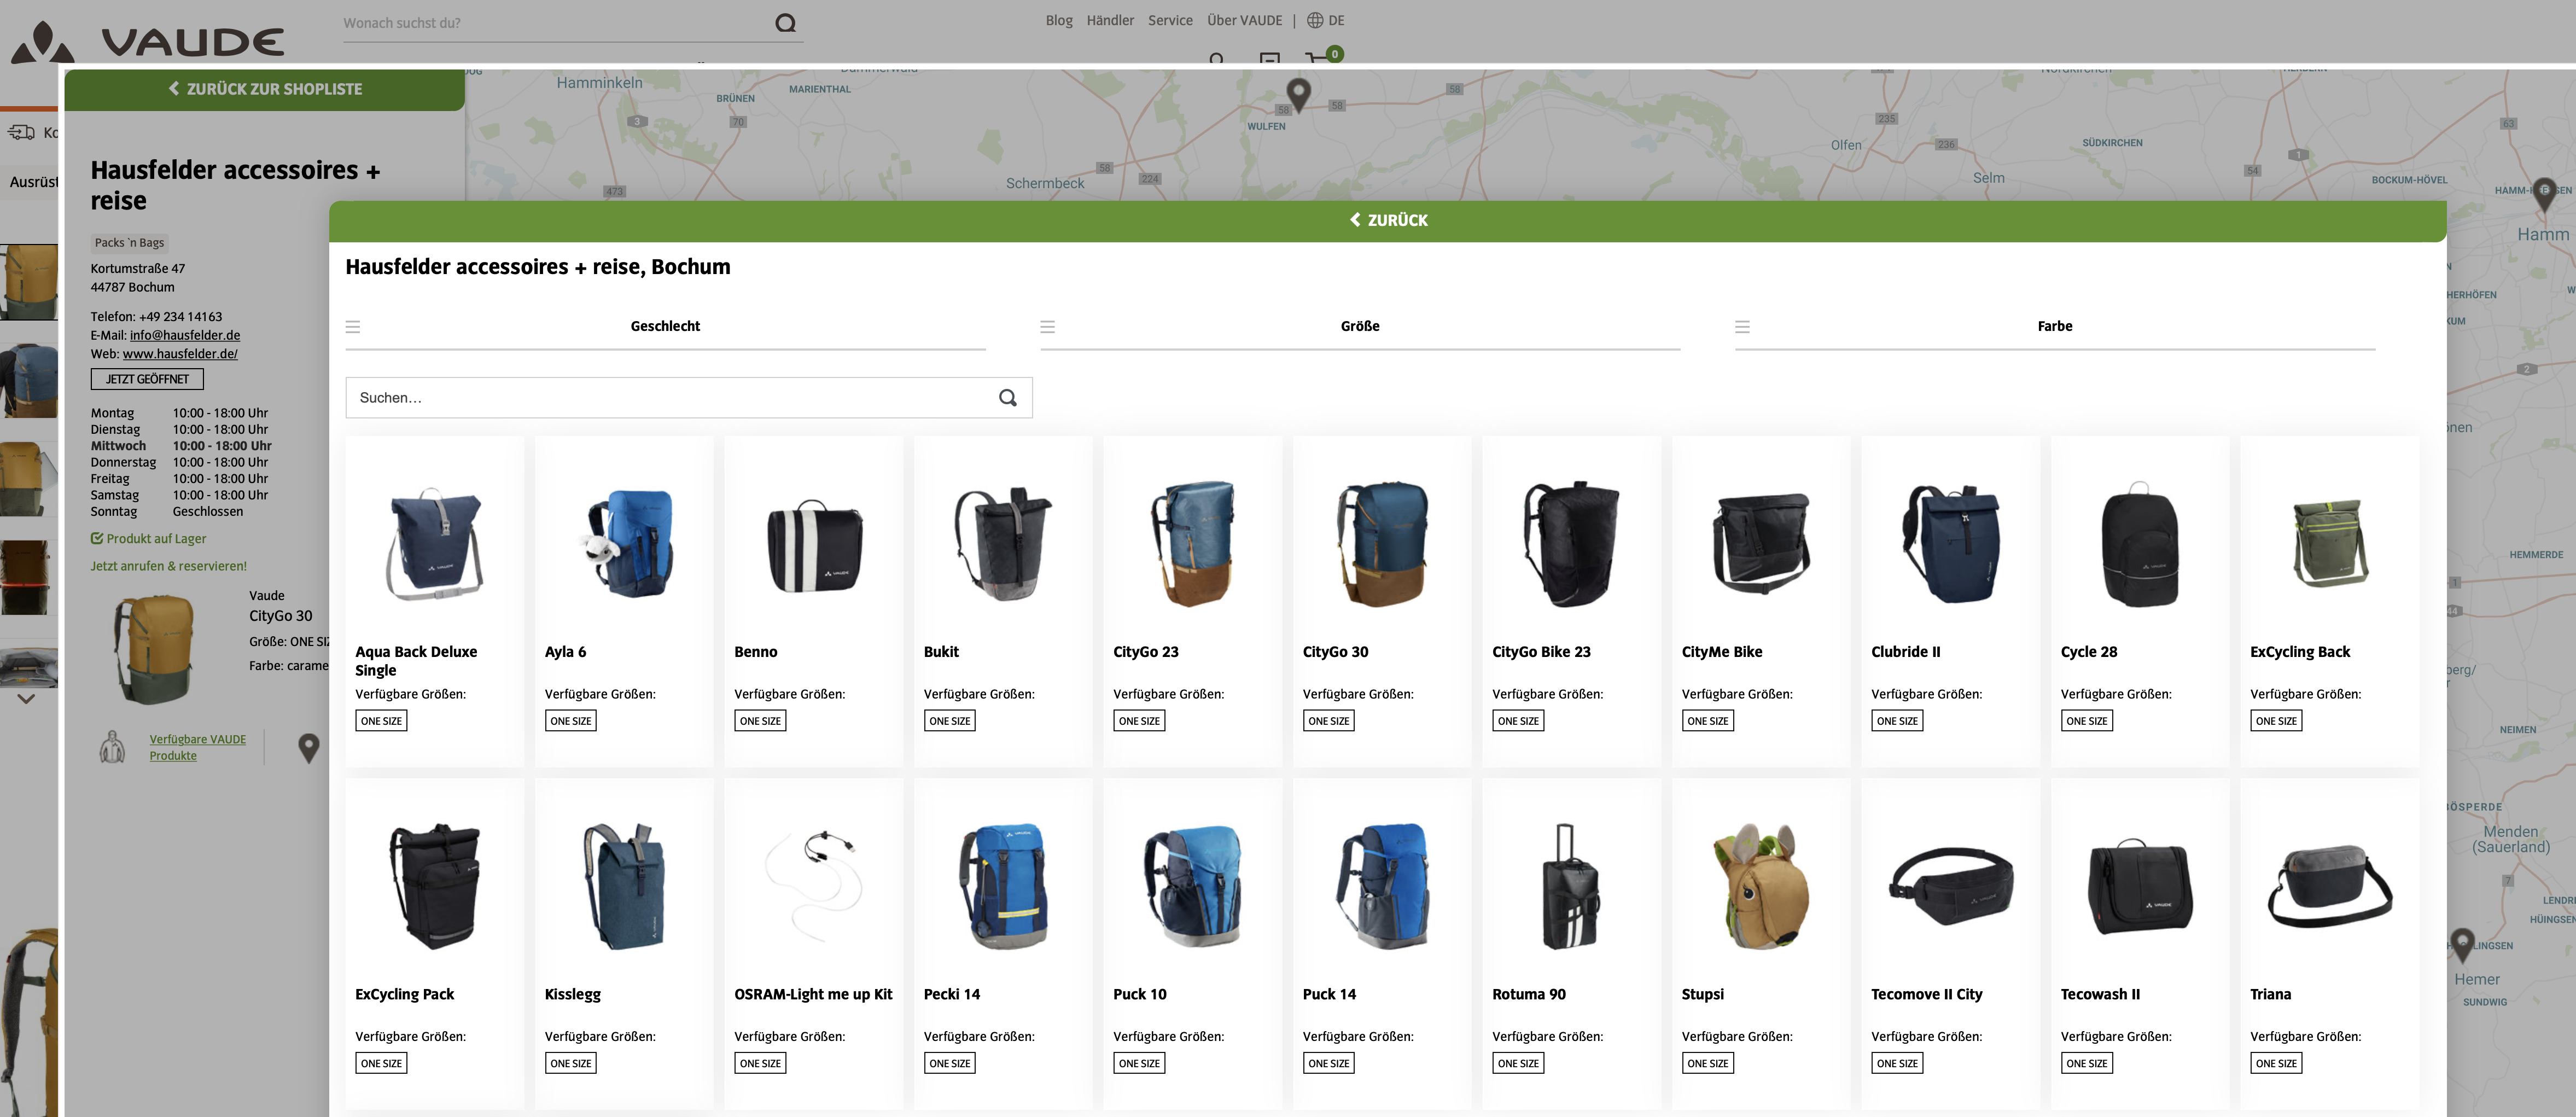Image resolution: width=2576 pixels, height=1117 pixels.
Task: Open the Ayla 6 product image
Action: point(624,543)
